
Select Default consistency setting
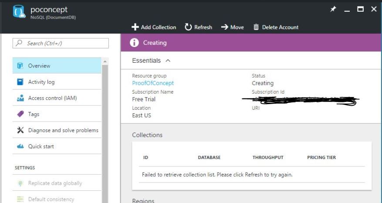(x=57, y=199)
